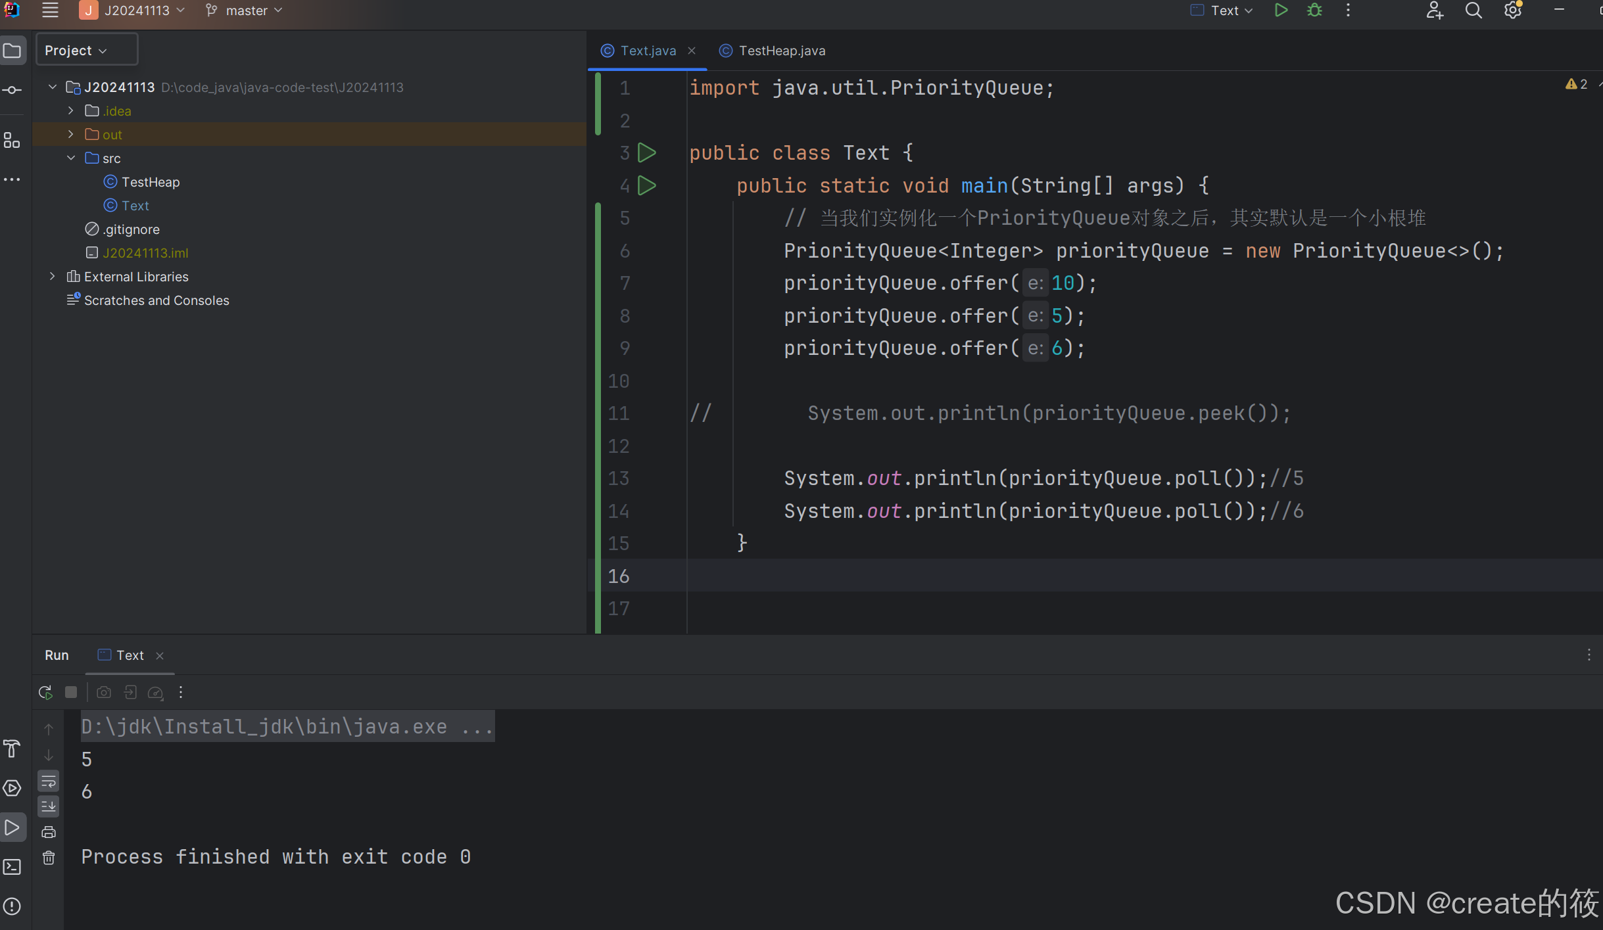Image resolution: width=1603 pixels, height=930 pixels.
Task: Click the Run button in top toolbar
Action: pyautogui.click(x=1280, y=11)
